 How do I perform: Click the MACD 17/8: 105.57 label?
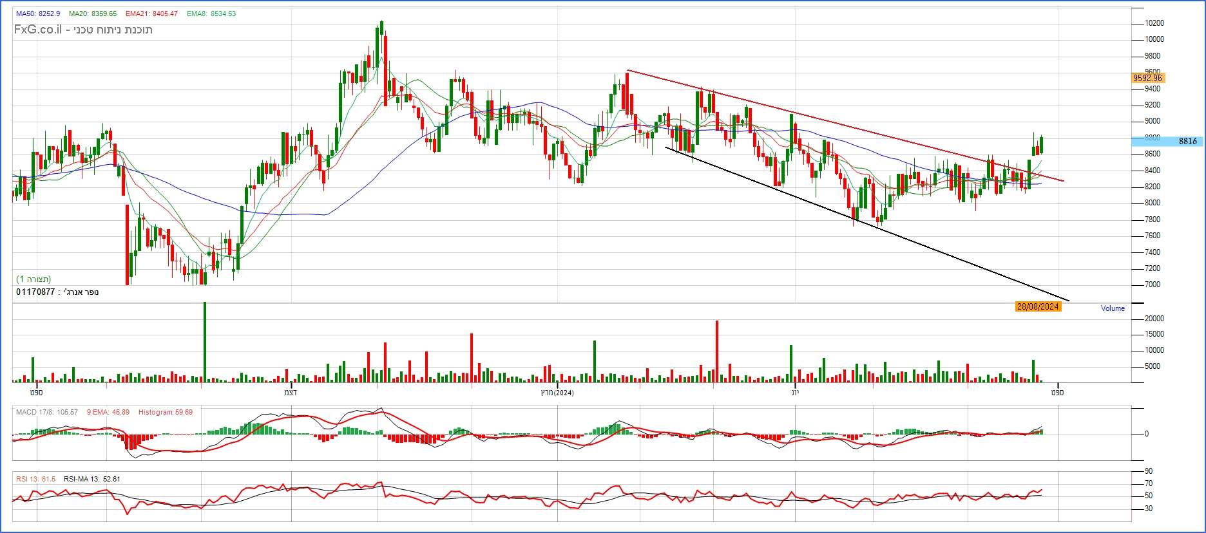[x=47, y=412]
